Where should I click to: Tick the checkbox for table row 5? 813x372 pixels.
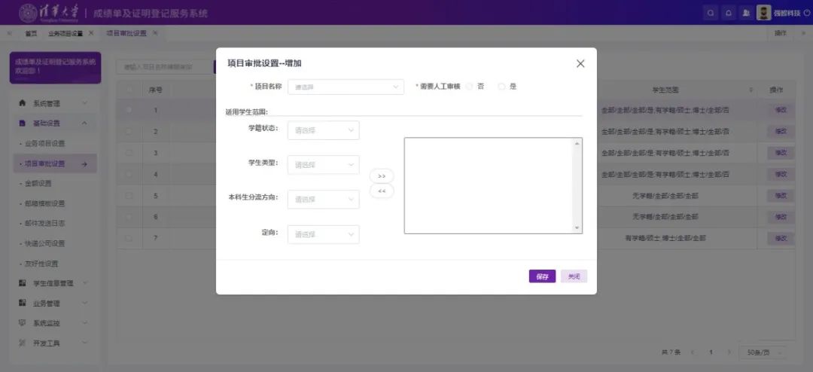click(129, 196)
